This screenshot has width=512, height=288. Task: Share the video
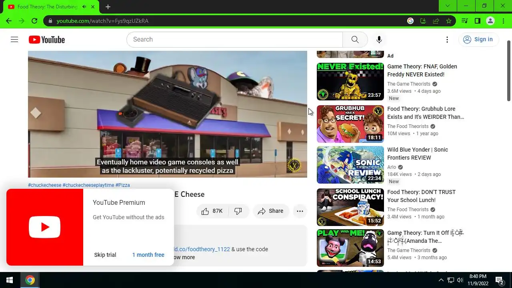(271, 211)
